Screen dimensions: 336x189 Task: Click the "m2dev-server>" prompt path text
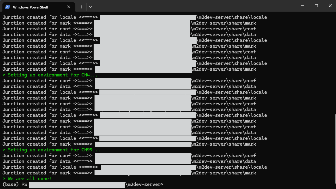pos(145,184)
